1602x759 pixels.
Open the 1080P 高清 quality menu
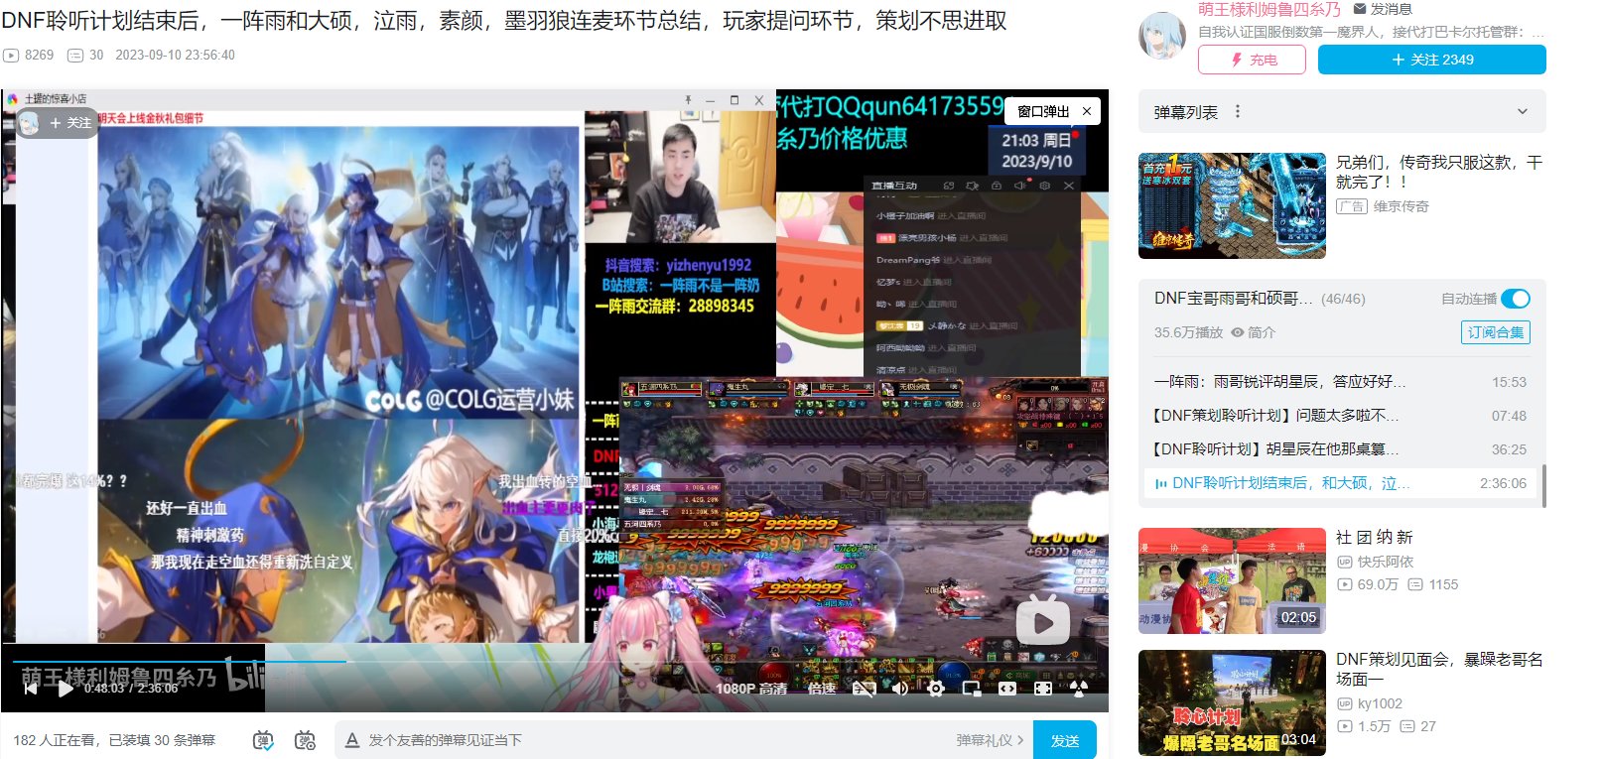[x=751, y=688]
